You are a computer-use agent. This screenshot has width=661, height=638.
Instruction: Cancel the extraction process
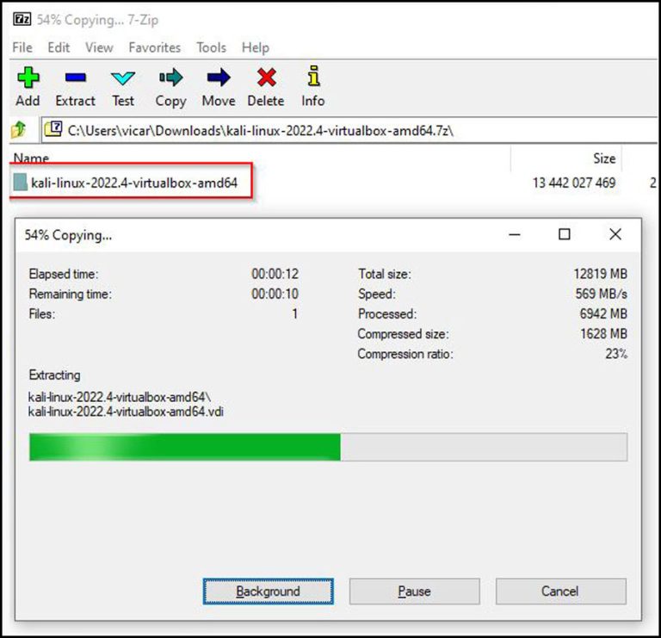click(x=560, y=592)
